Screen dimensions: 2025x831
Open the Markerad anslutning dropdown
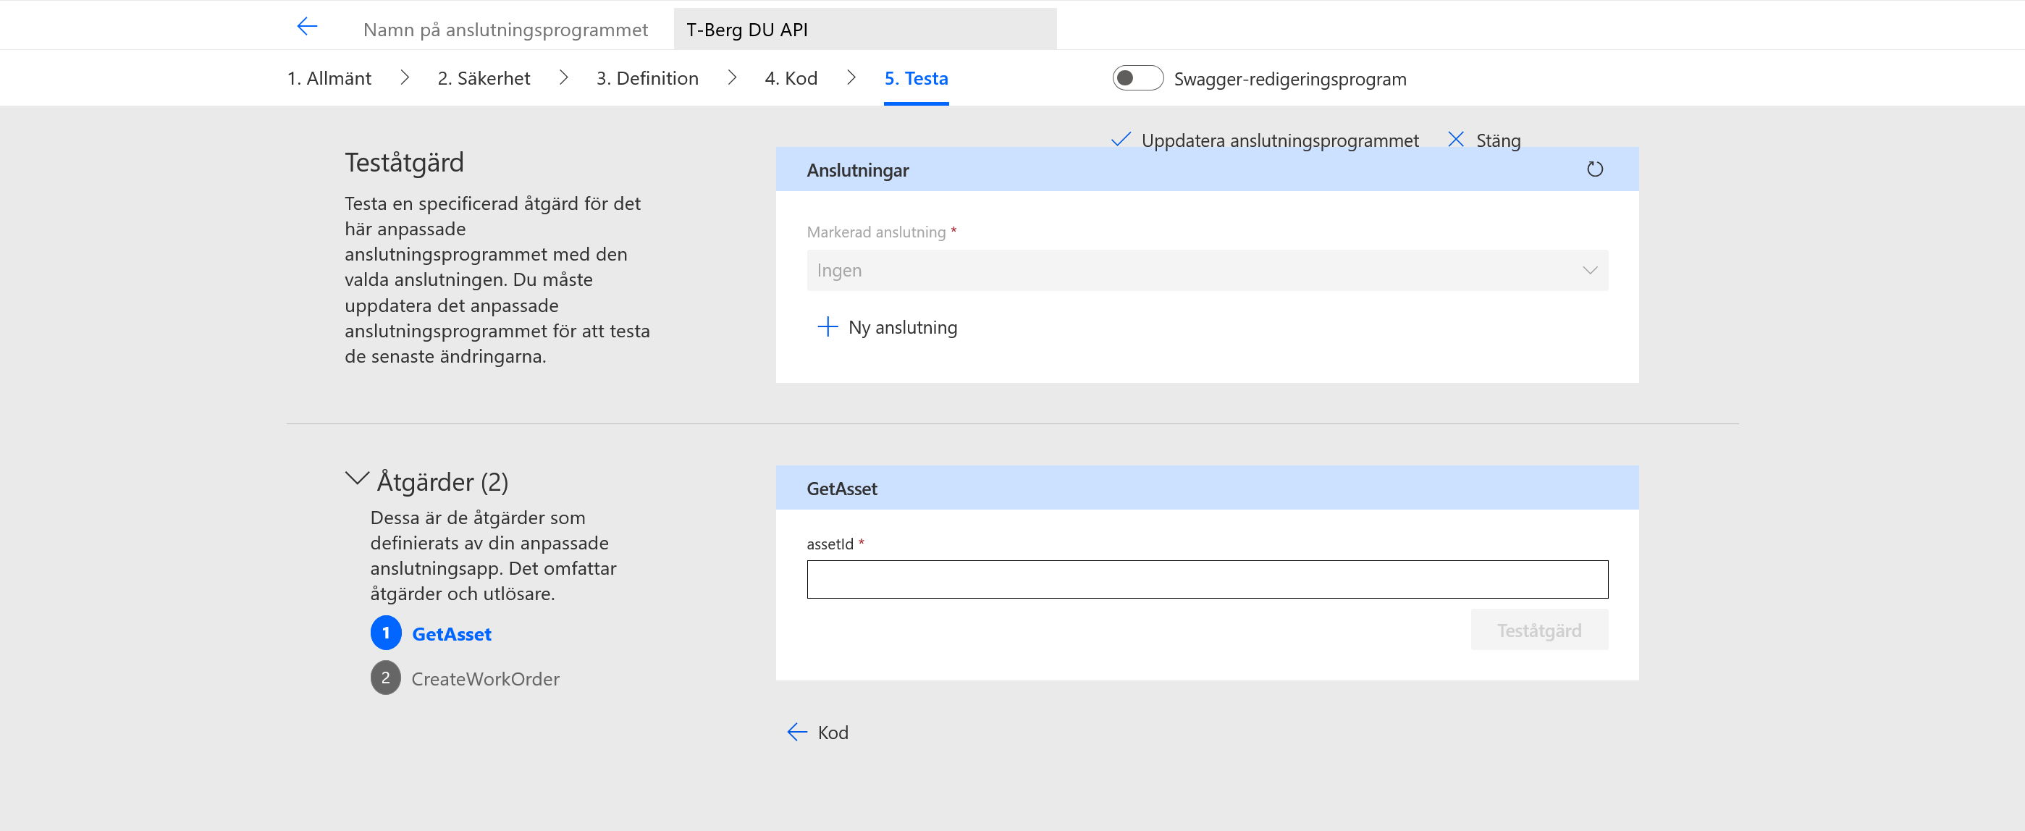1207,271
